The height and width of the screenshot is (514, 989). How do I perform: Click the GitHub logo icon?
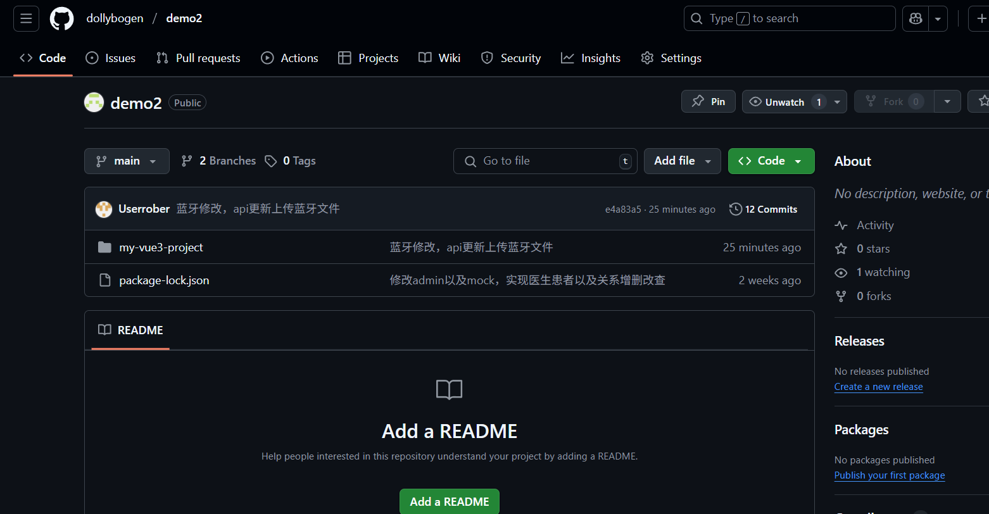click(x=62, y=19)
